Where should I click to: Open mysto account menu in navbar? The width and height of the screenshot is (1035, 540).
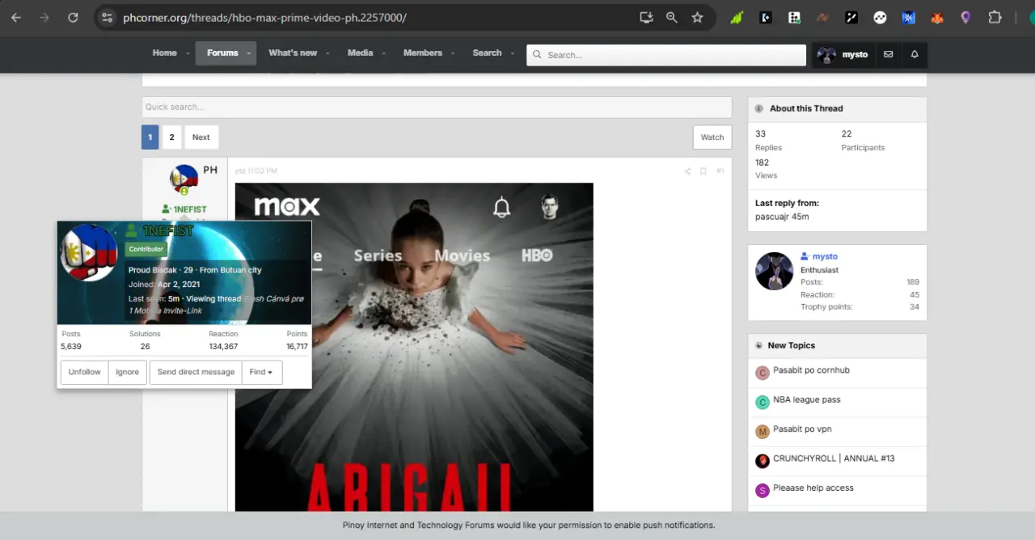843,54
